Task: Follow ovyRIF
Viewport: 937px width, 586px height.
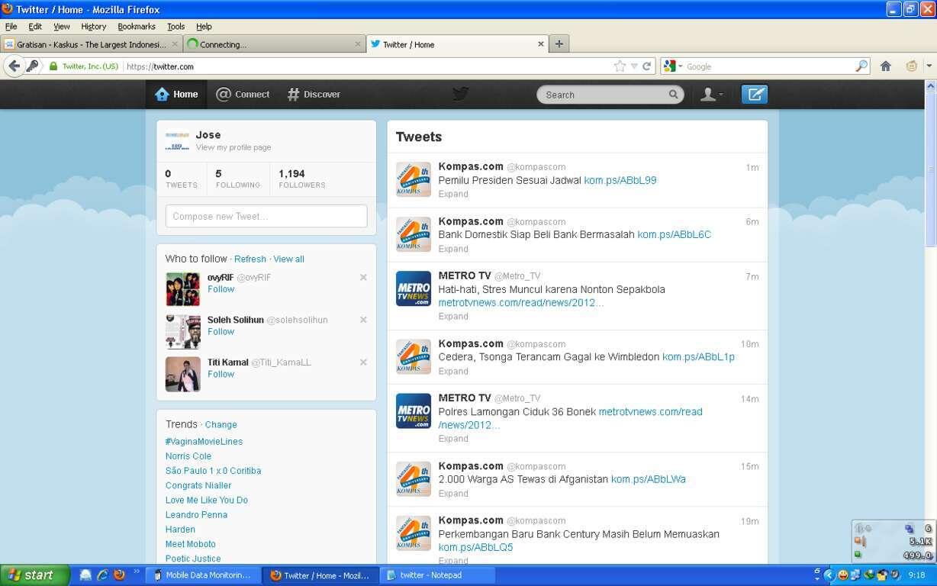Action: coord(221,289)
